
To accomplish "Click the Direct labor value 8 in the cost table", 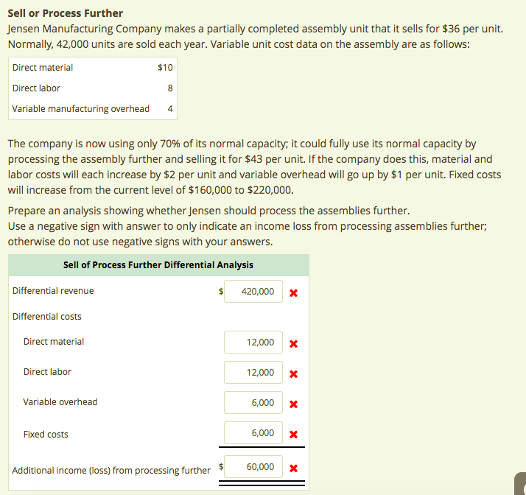I will (170, 88).
